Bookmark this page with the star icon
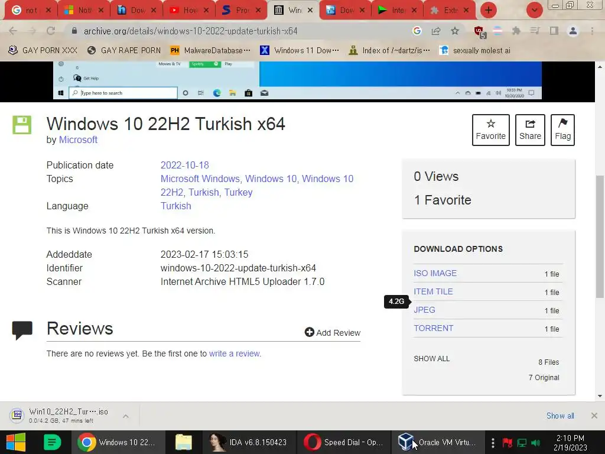This screenshot has height=454, width=605. (x=455, y=31)
